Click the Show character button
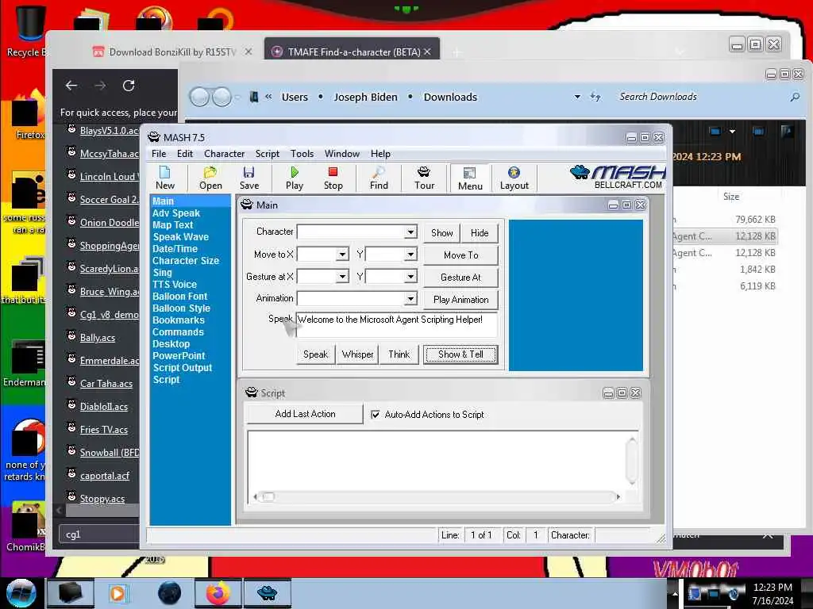Viewport: 813px width, 609px height. click(441, 233)
